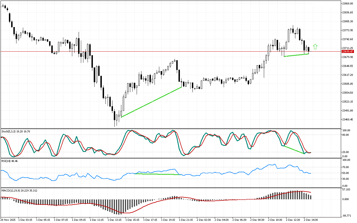Viewport: 357px width, 223px height.
Task: Click the 23868.00 price axis label
Action: (x=348, y=4)
